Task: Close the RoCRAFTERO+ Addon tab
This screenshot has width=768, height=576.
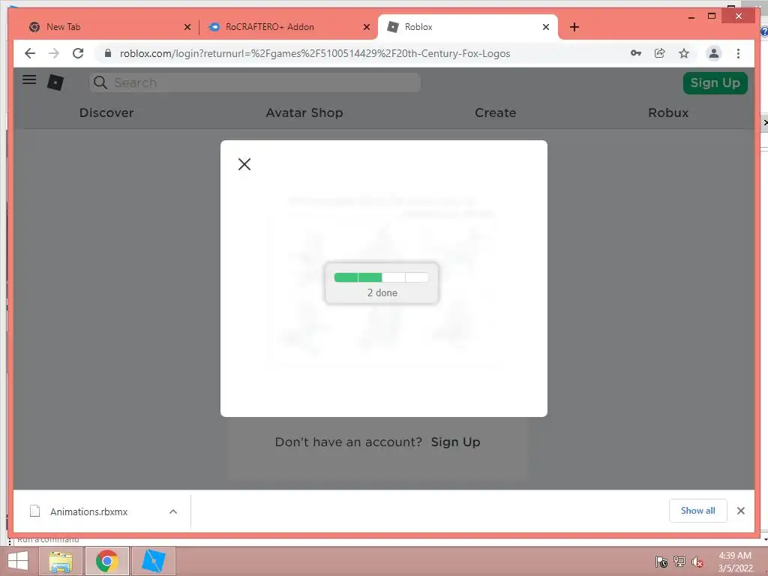Action: tap(366, 27)
